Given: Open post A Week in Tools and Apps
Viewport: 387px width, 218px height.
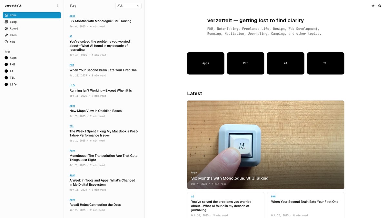Looking at the screenshot, I should pos(102,182).
